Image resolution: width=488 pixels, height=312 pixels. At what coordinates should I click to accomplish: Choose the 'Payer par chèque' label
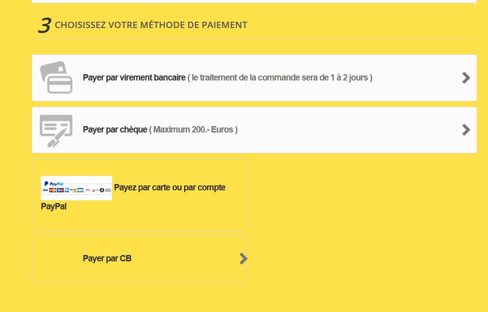tap(115, 129)
